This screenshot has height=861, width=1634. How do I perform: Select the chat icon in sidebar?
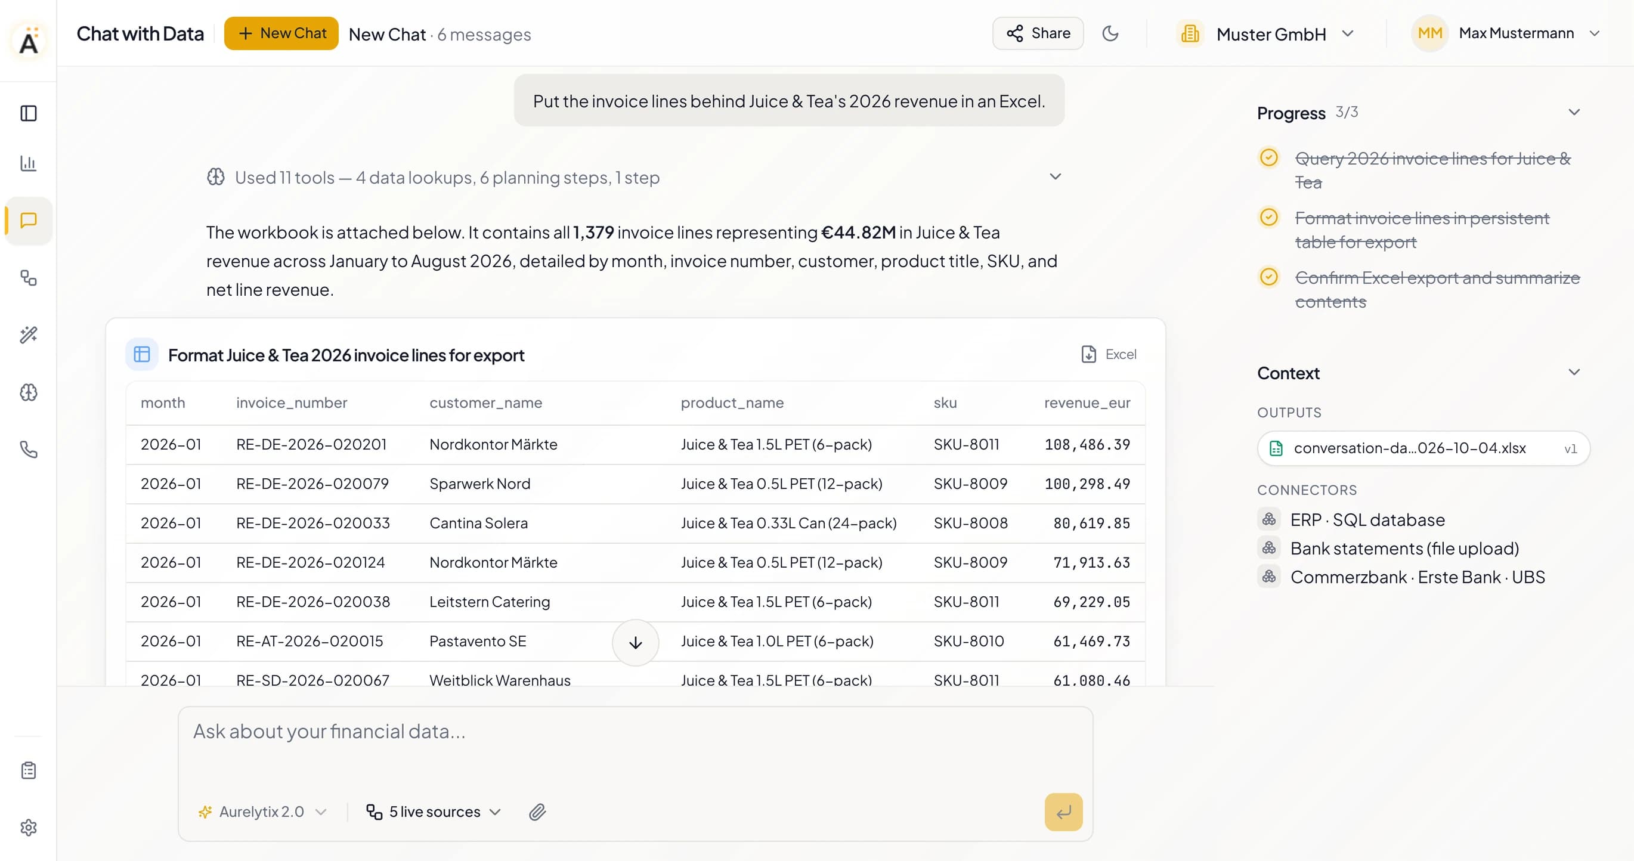(x=29, y=221)
